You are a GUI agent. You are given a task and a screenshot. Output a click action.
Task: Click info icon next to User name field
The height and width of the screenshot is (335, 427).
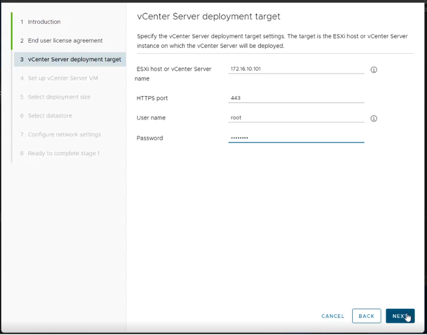pyautogui.click(x=374, y=118)
